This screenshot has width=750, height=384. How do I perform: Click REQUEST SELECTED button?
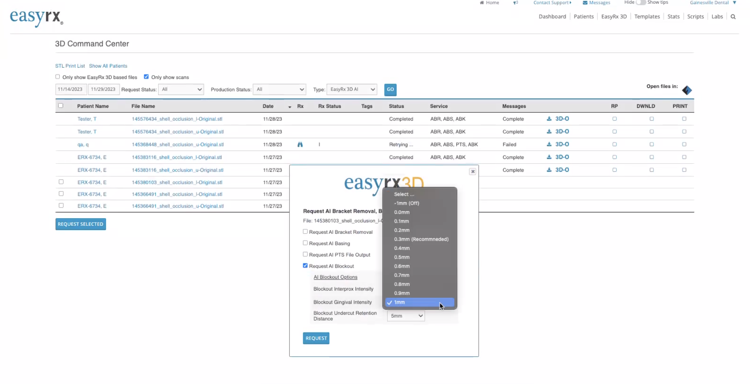pos(80,224)
